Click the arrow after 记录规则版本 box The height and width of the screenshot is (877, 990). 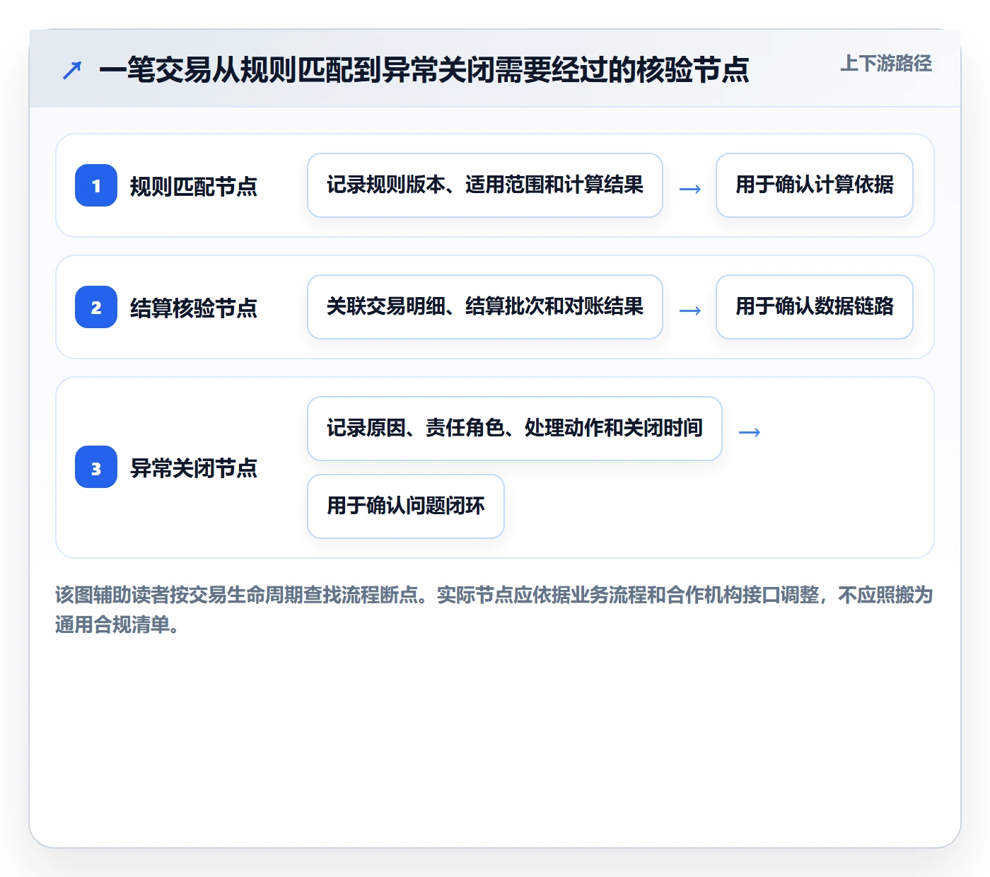pos(690,189)
